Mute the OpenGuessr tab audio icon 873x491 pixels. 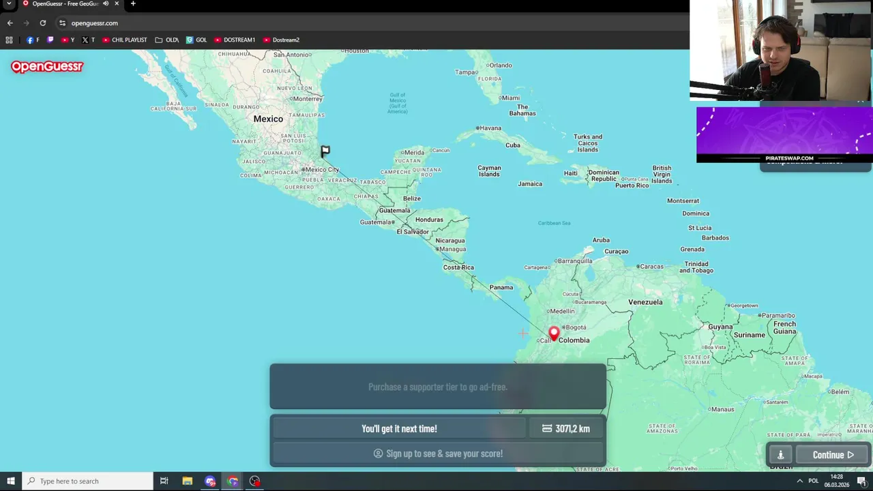click(105, 3)
